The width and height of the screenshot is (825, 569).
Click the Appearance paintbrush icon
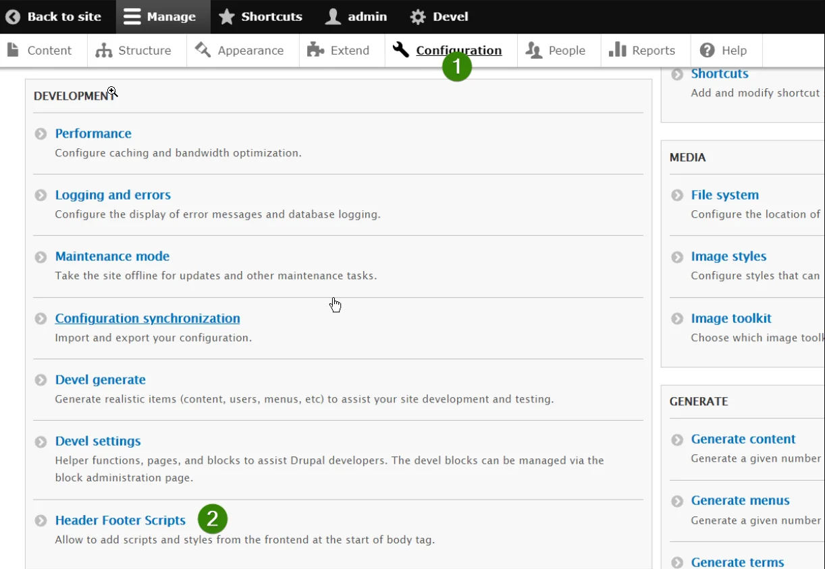[201, 49]
